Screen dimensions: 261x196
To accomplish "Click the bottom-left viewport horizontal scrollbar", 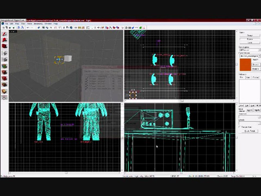I will 65,173.
